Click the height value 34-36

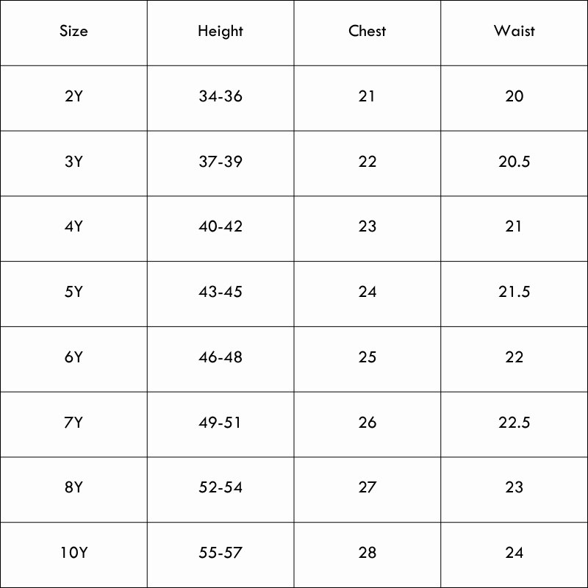[220, 96]
